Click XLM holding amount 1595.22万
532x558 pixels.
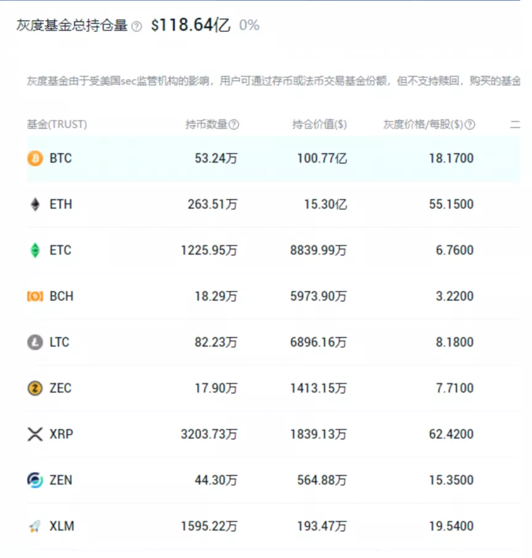pyautogui.click(x=209, y=526)
